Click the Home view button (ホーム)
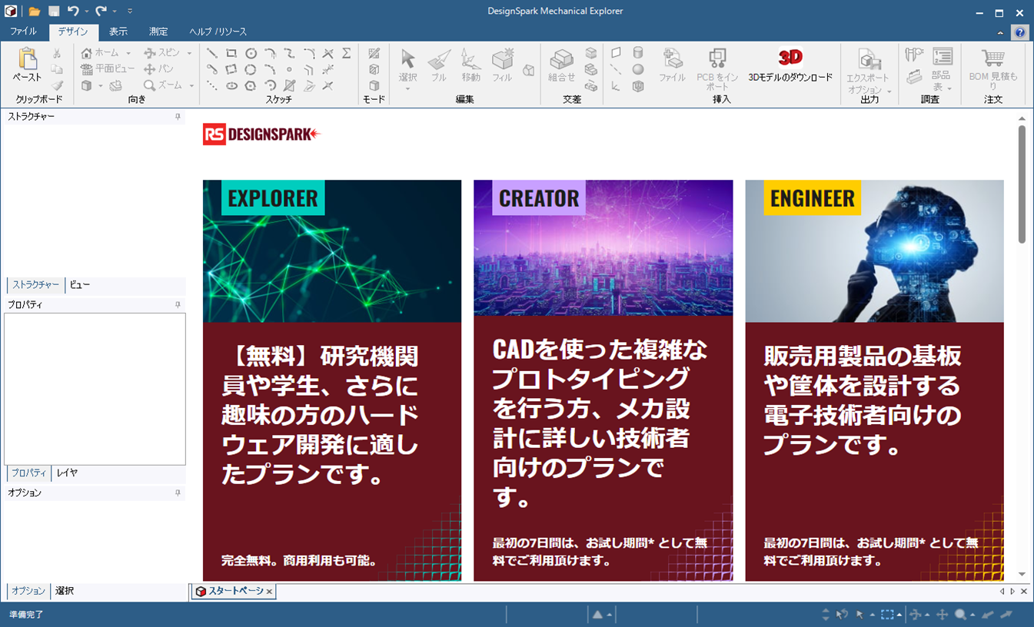Viewport: 1034px width, 627px height. click(100, 53)
